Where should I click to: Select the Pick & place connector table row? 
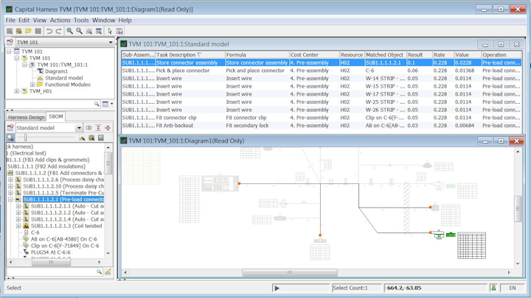pos(321,71)
